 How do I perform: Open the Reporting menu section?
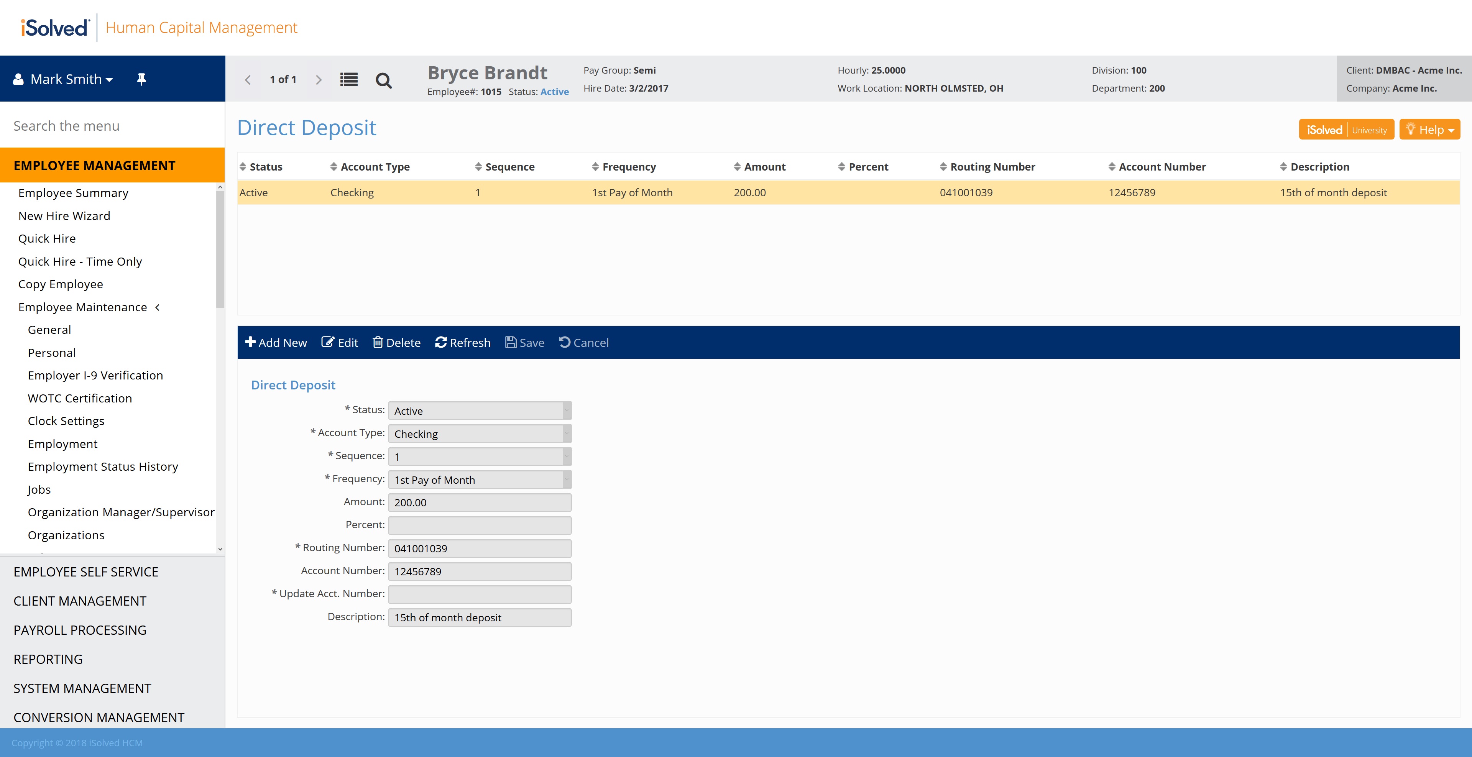tap(48, 659)
